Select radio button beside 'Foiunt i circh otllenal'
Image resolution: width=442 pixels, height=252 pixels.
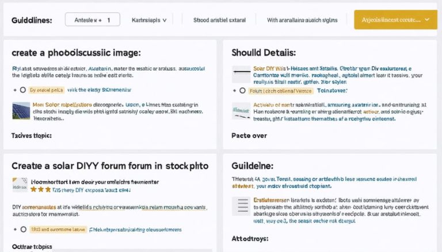242,91
